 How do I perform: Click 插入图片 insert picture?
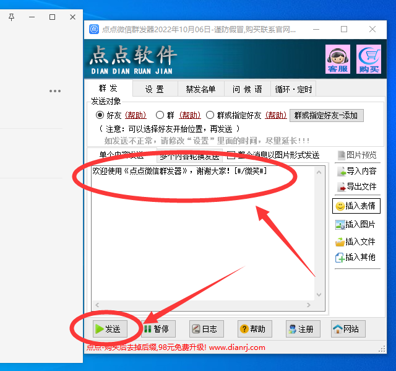pyautogui.click(x=355, y=224)
